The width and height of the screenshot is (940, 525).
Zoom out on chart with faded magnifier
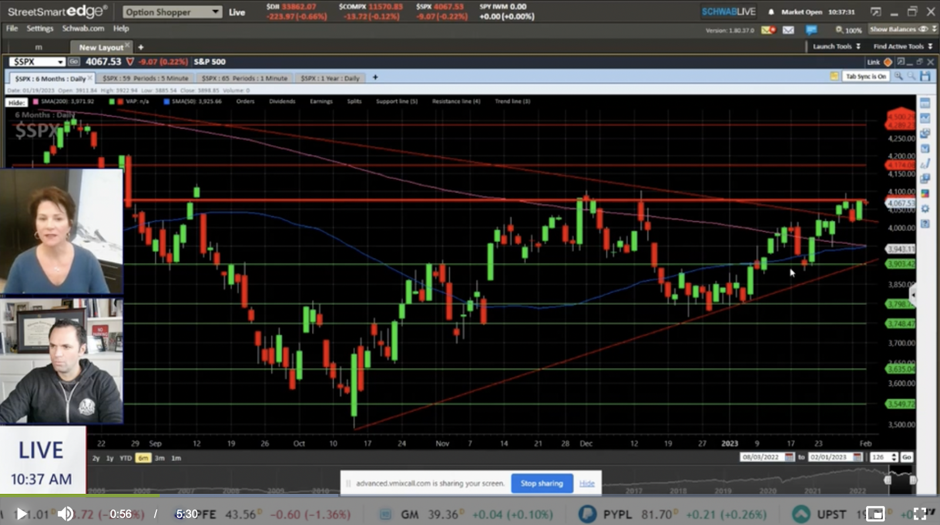pos(911,76)
